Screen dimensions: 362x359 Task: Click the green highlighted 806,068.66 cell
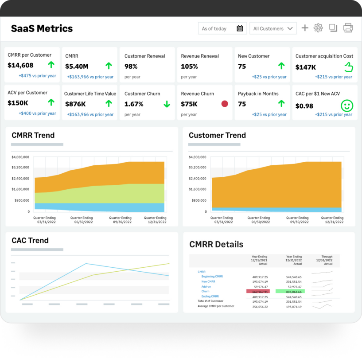(x=291, y=291)
